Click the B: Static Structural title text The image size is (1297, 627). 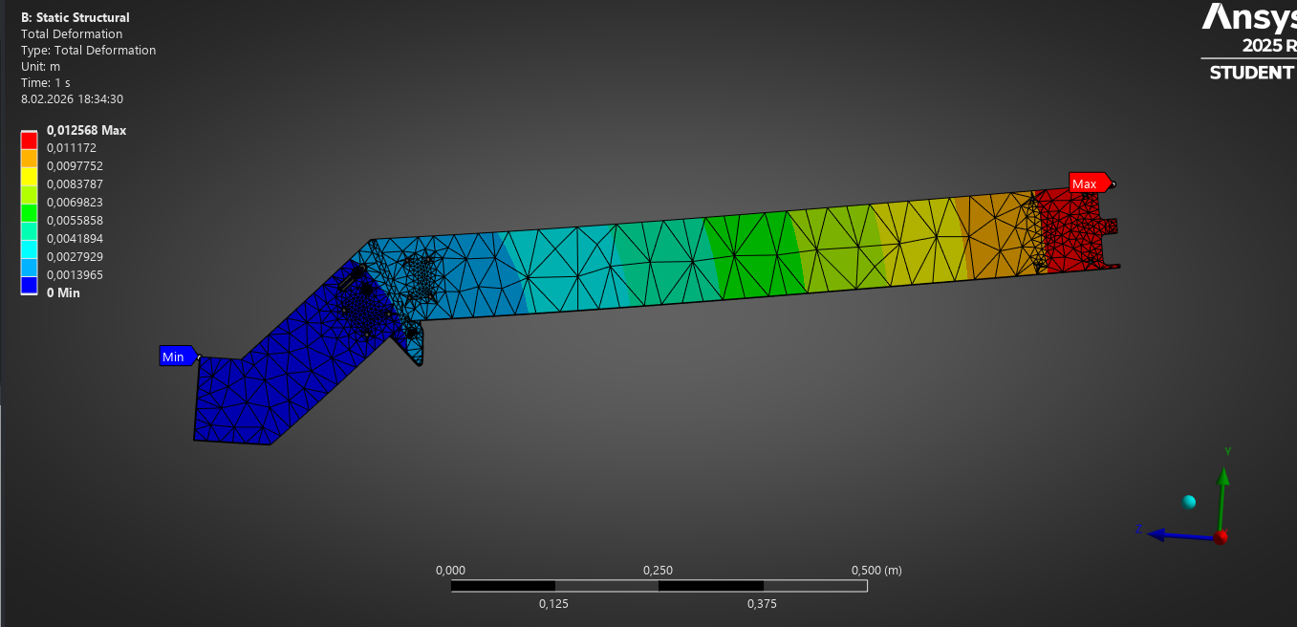(76, 18)
